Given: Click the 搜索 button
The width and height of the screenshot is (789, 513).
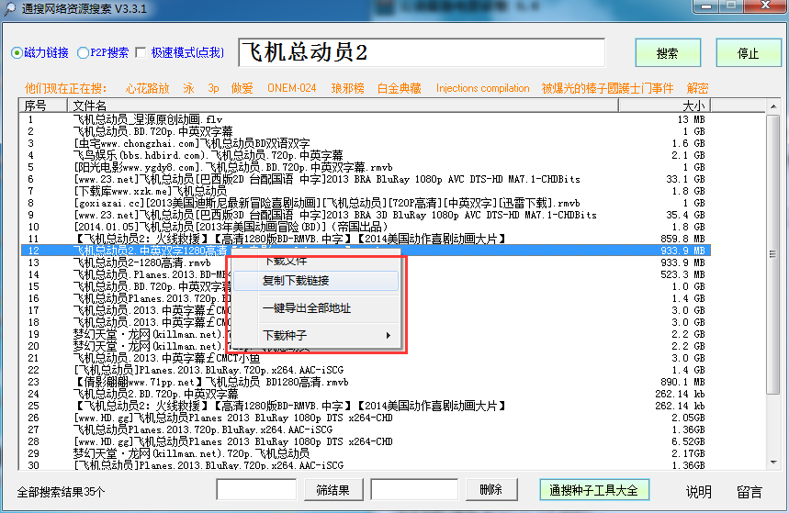Looking at the screenshot, I should pyautogui.click(x=668, y=53).
